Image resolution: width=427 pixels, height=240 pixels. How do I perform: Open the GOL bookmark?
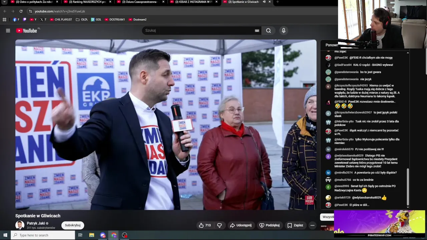[96, 20]
